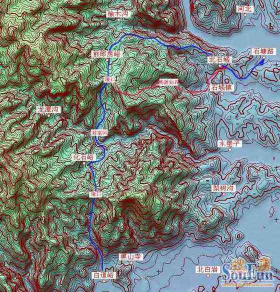Viewport: 280px width, 292px height.
Task: Click the red-text label on the pink route
Action: pyautogui.click(x=168, y=82)
